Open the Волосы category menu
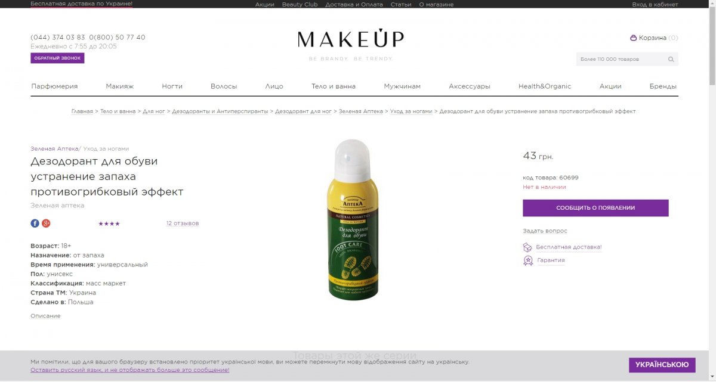This screenshot has height=382, width=716. click(x=224, y=86)
